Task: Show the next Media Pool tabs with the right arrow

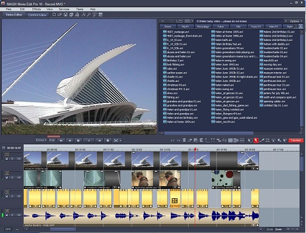Action: pyautogui.click(x=300, y=26)
